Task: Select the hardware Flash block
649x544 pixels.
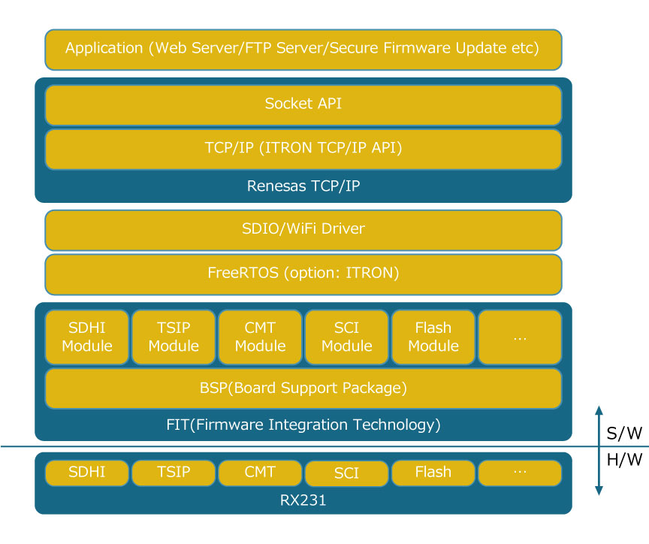Action: (433, 473)
